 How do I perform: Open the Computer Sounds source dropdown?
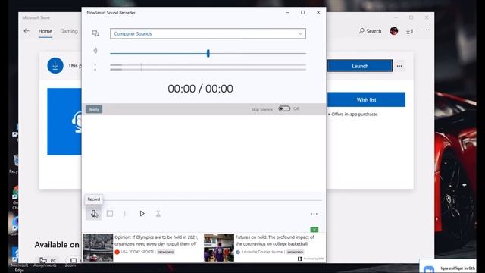point(208,33)
